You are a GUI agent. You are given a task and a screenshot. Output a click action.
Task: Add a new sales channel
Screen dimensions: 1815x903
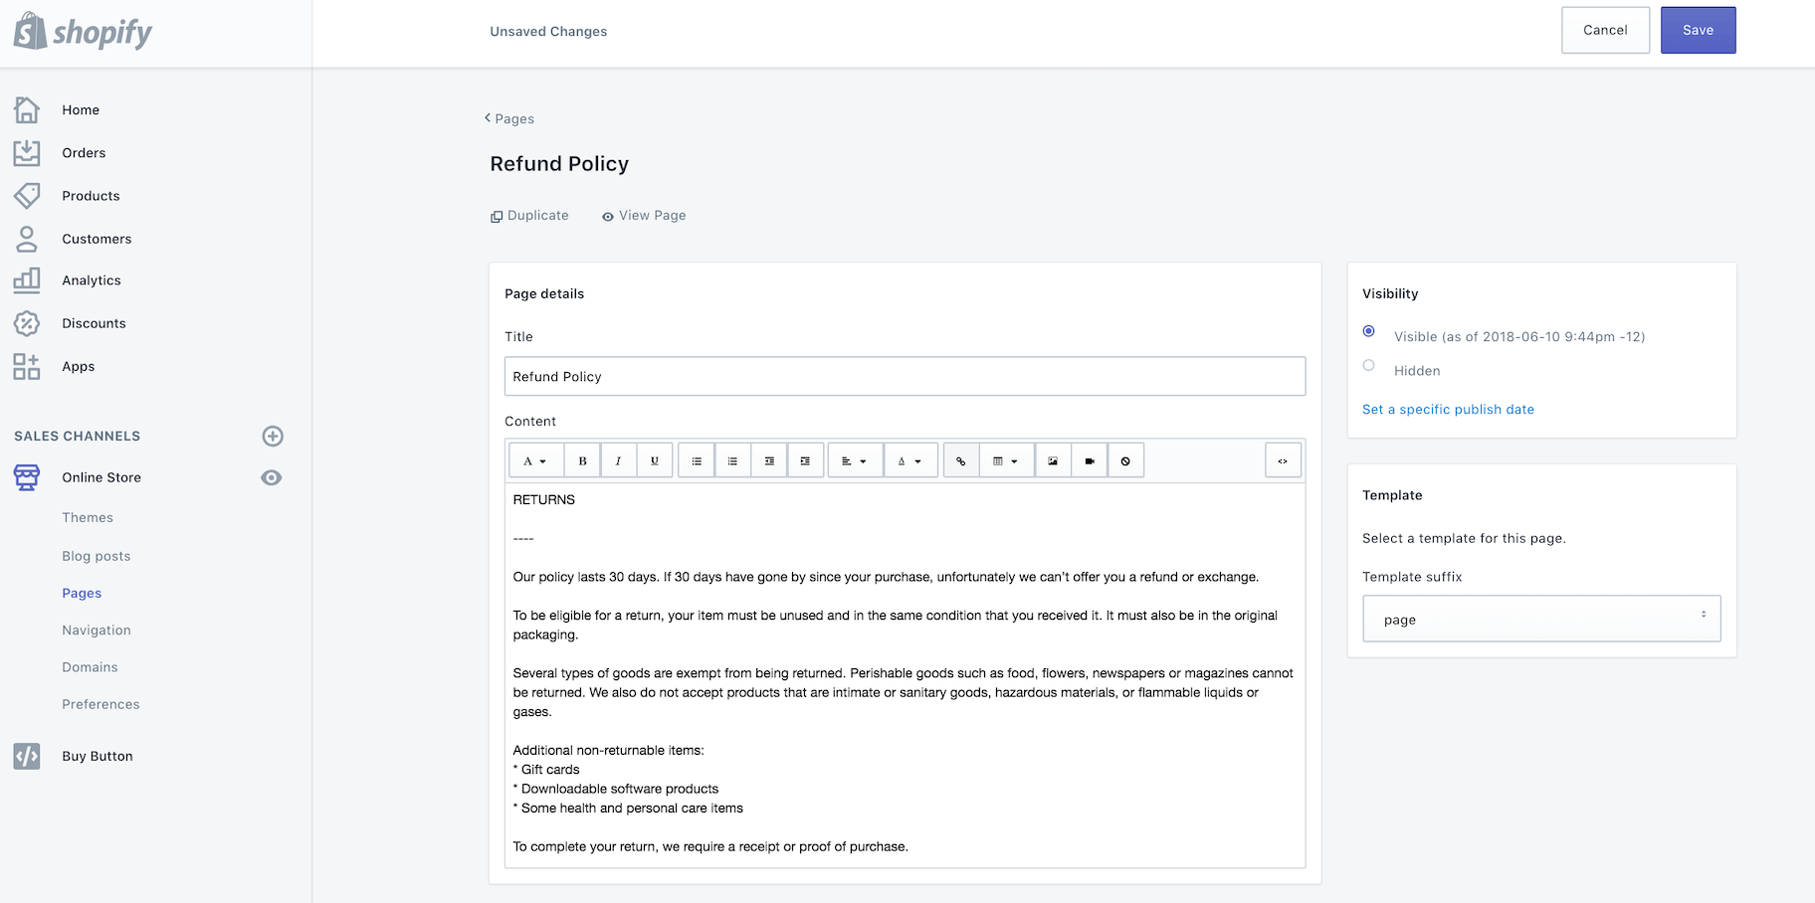pos(273,436)
